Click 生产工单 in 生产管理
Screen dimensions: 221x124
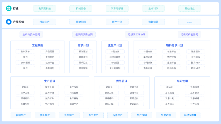(x=25, y=93)
